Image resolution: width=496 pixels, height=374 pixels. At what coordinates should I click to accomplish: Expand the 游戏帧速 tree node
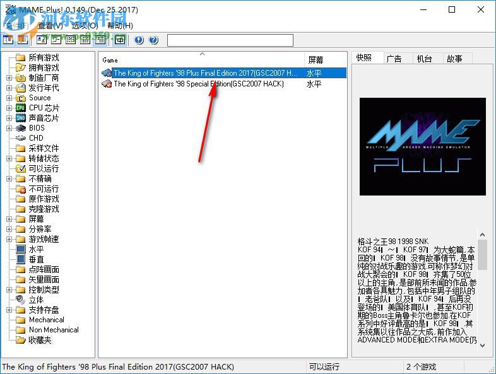(x=9, y=239)
